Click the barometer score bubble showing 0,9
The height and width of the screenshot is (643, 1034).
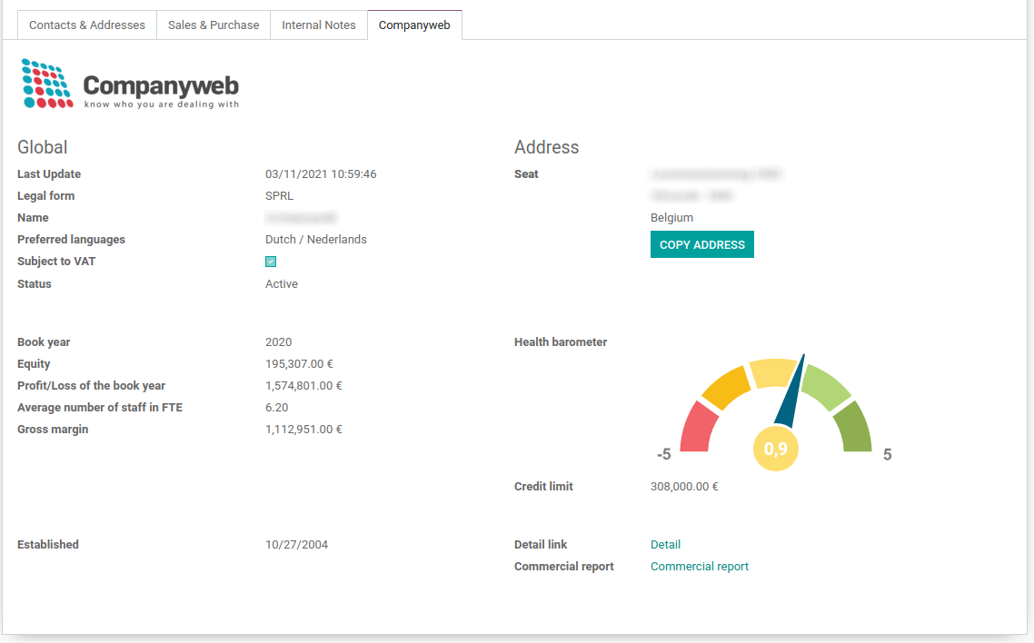pos(776,447)
